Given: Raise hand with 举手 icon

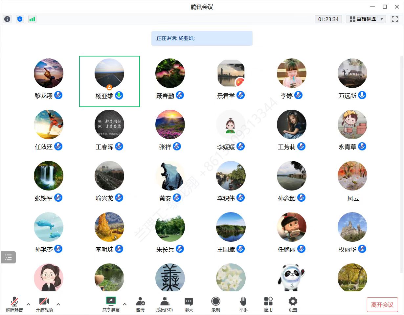Looking at the screenshot, I should pos(243,304).
